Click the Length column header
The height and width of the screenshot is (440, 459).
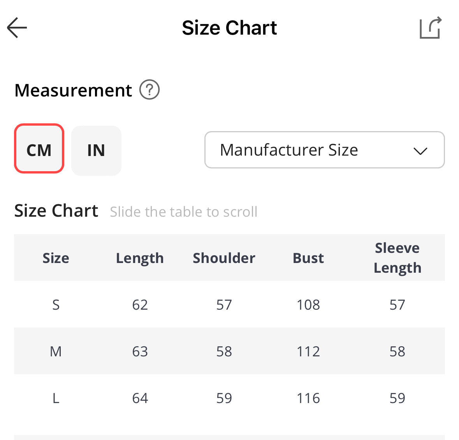(140, 258)
